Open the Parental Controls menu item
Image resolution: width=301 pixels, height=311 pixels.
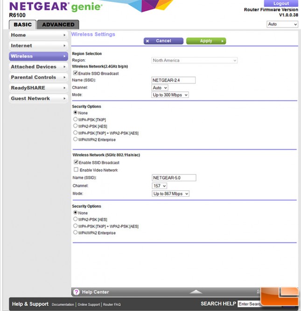(39, 77)
